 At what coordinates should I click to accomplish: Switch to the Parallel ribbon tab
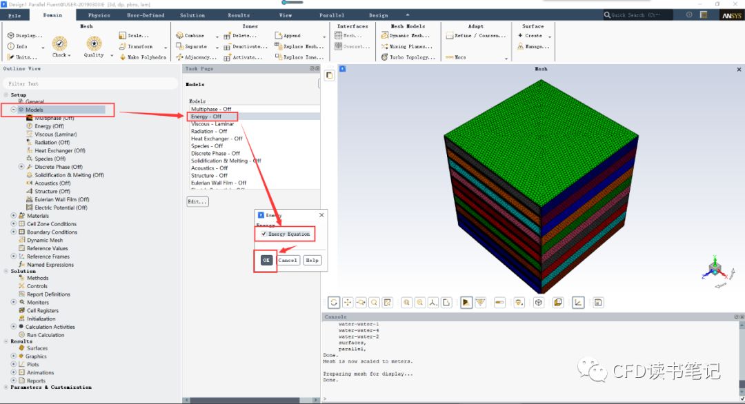click(332, 15)
